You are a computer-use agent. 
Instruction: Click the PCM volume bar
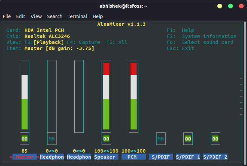[134, 97]
